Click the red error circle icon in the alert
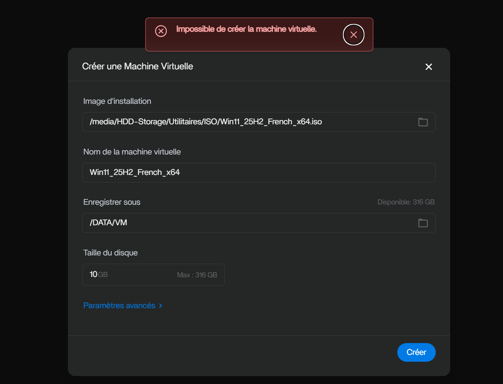Image resolution: width=503 pixels, height=384 pixels. point(161,31)
